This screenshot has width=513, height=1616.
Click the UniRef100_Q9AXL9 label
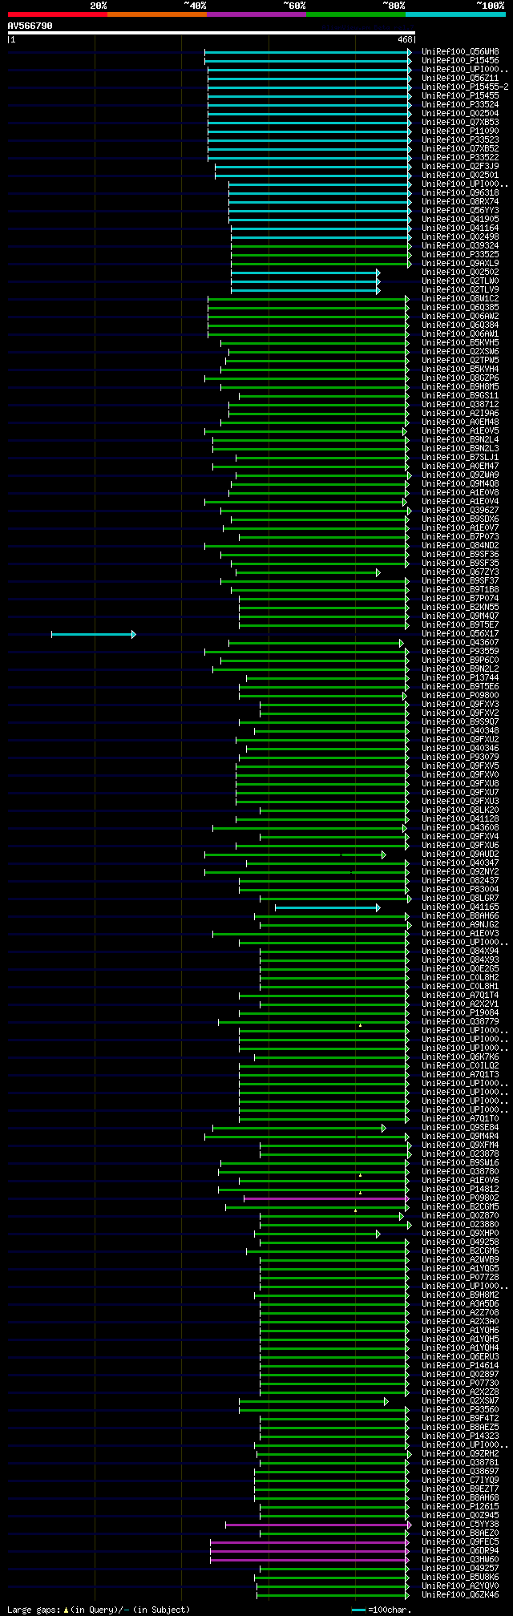point(460,263)
